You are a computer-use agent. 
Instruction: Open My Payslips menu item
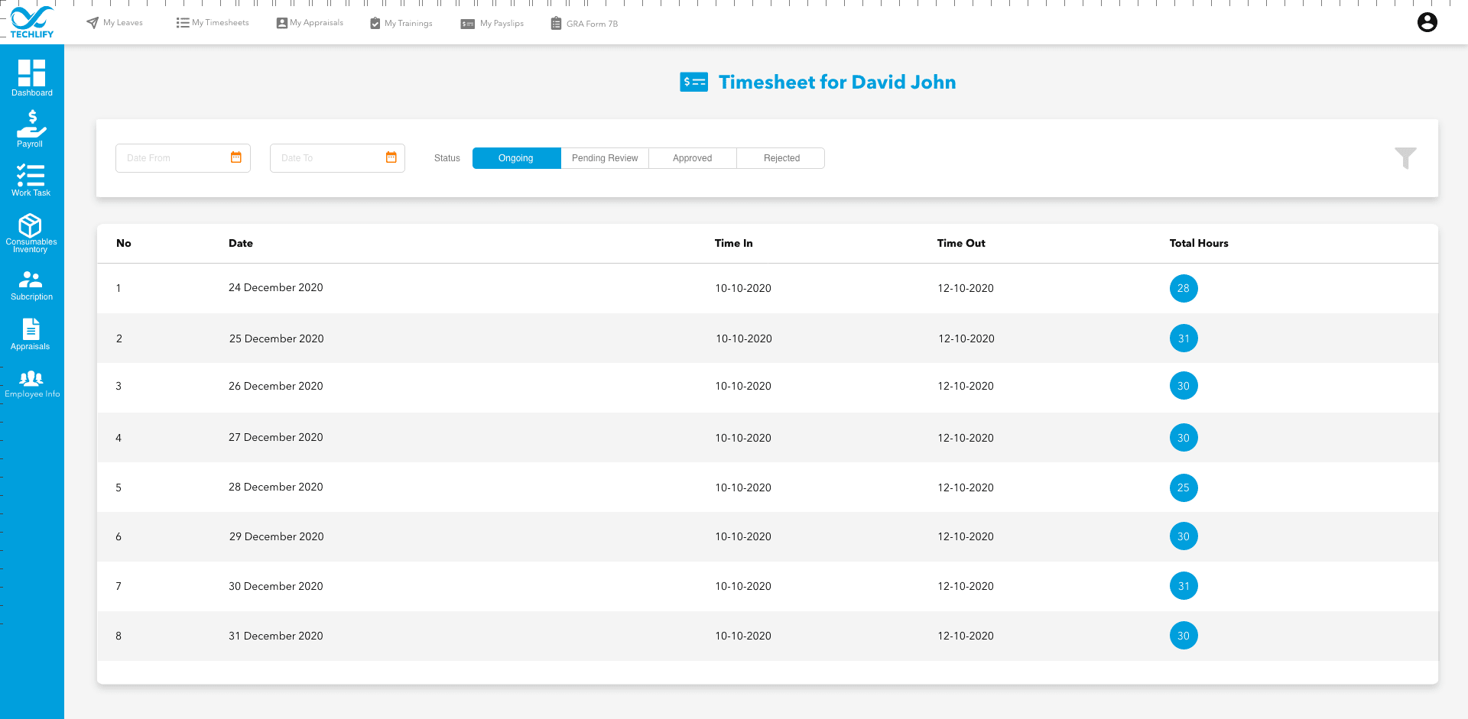coord(492,24)
